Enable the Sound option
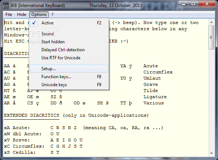This screenshot has width=218, height=160. coord(69,34)
